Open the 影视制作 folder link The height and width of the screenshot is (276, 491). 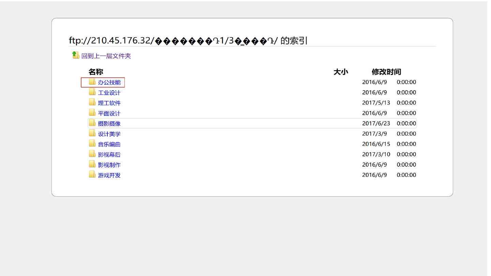coord(109,165)
